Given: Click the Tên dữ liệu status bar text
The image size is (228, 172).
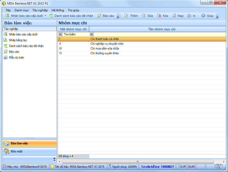Looking at the screenshot, I should (x=79, y=167).
